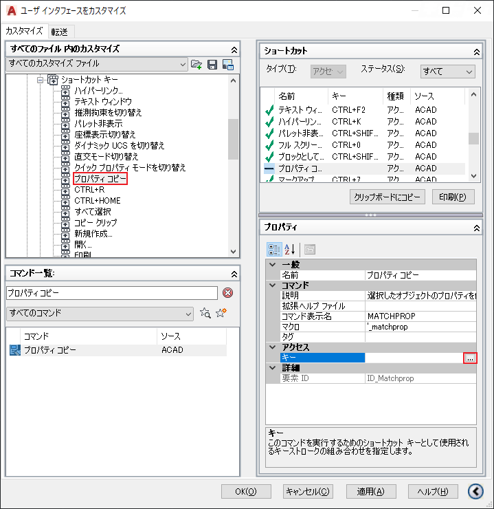This screenshot has width=494, height=509.
Task: Select CTRL+R tree item
Action: [x=89, y=190]
